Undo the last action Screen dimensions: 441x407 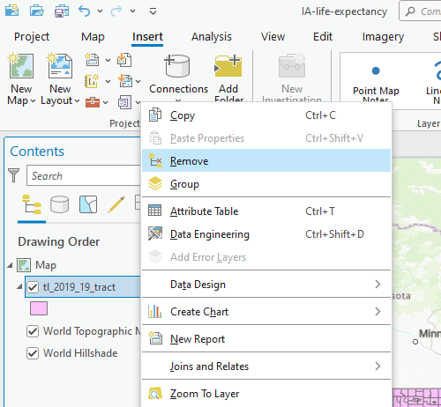(84, 11)
